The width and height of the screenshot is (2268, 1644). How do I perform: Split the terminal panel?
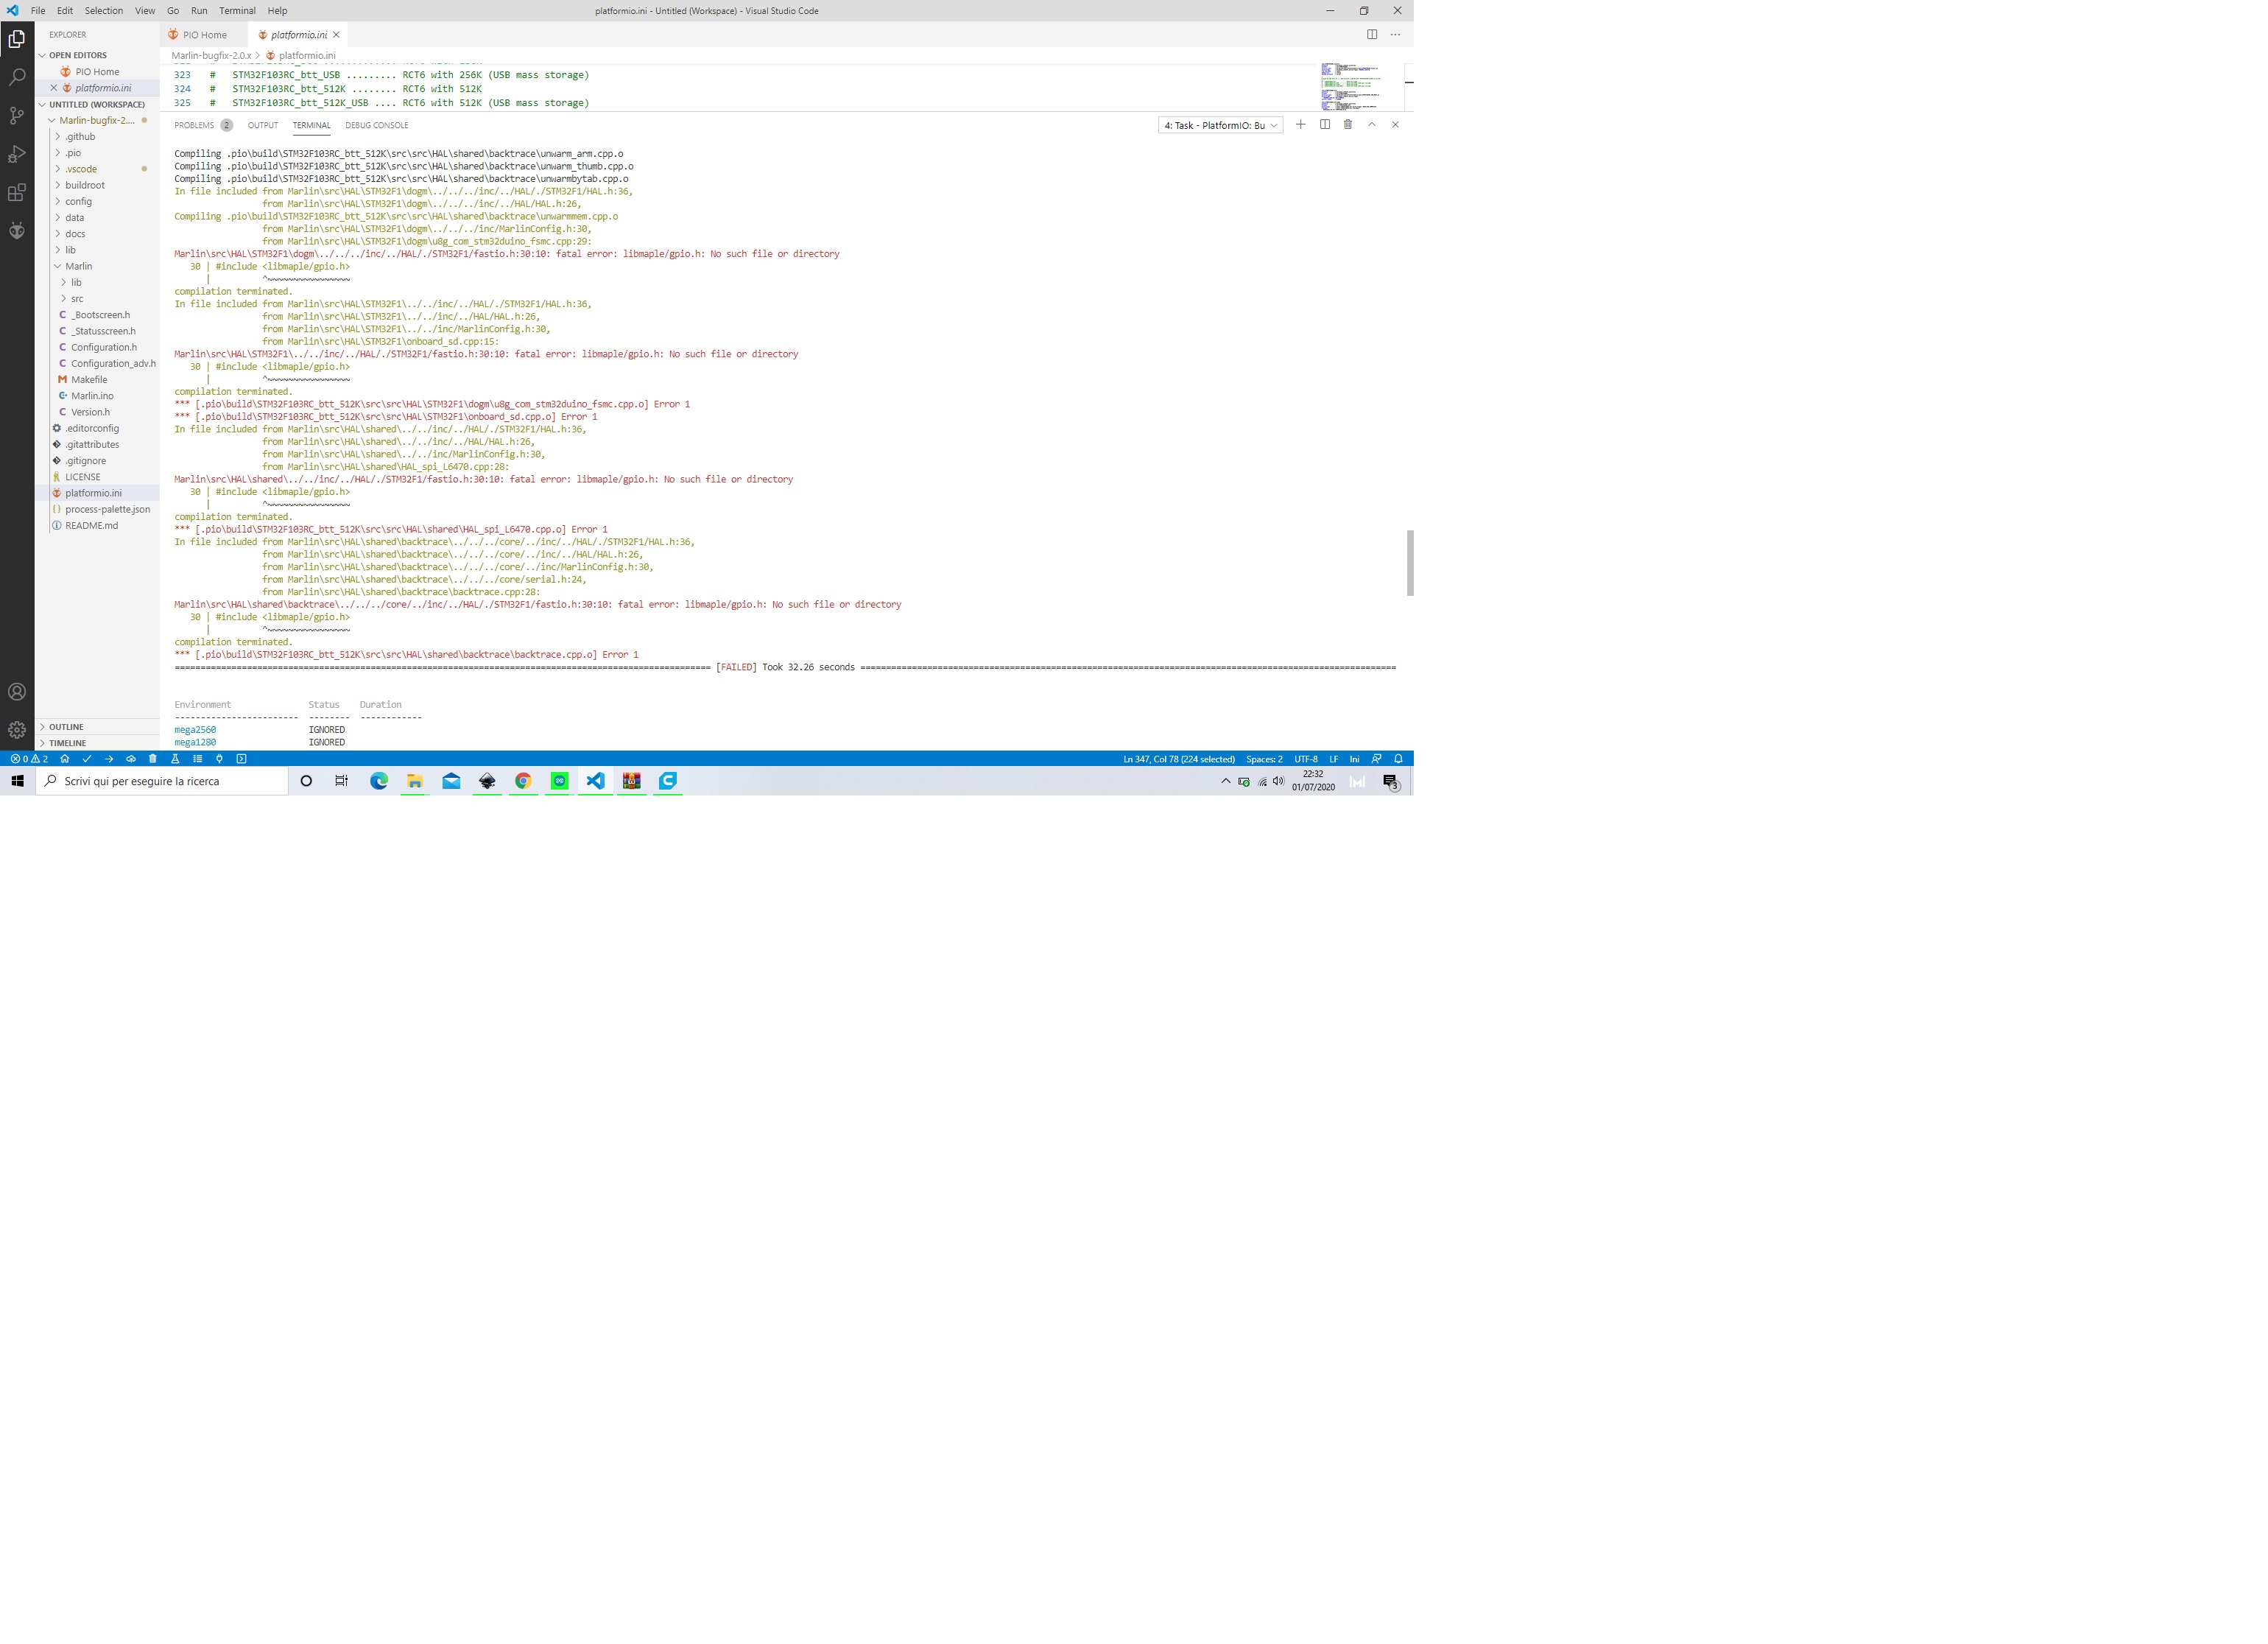pyautogui.click(x=1325, y=125)
